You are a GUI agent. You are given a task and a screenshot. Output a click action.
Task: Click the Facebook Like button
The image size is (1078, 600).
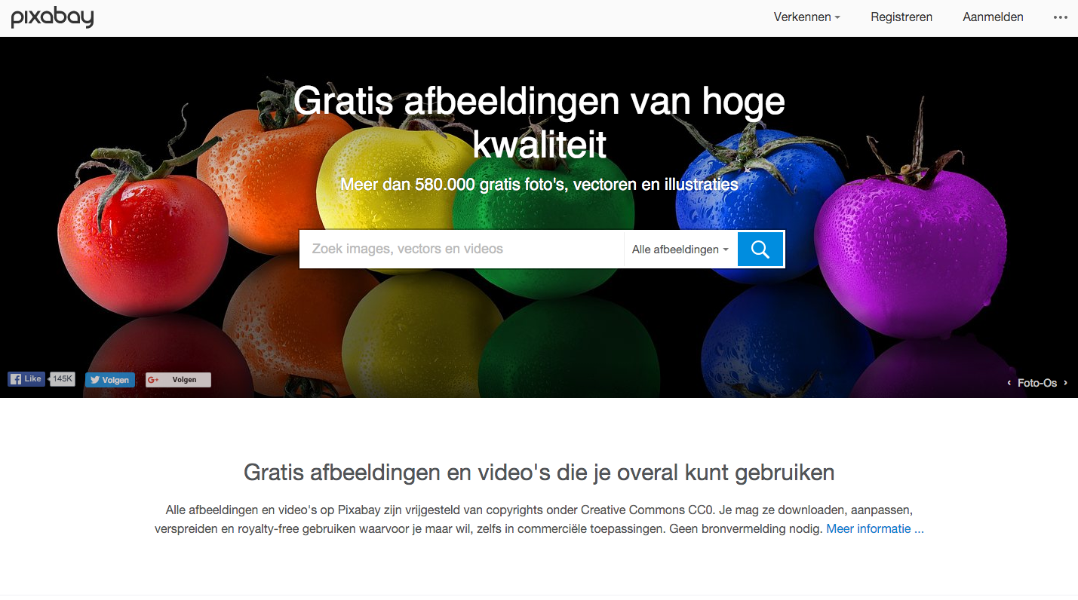pos(26,379)
